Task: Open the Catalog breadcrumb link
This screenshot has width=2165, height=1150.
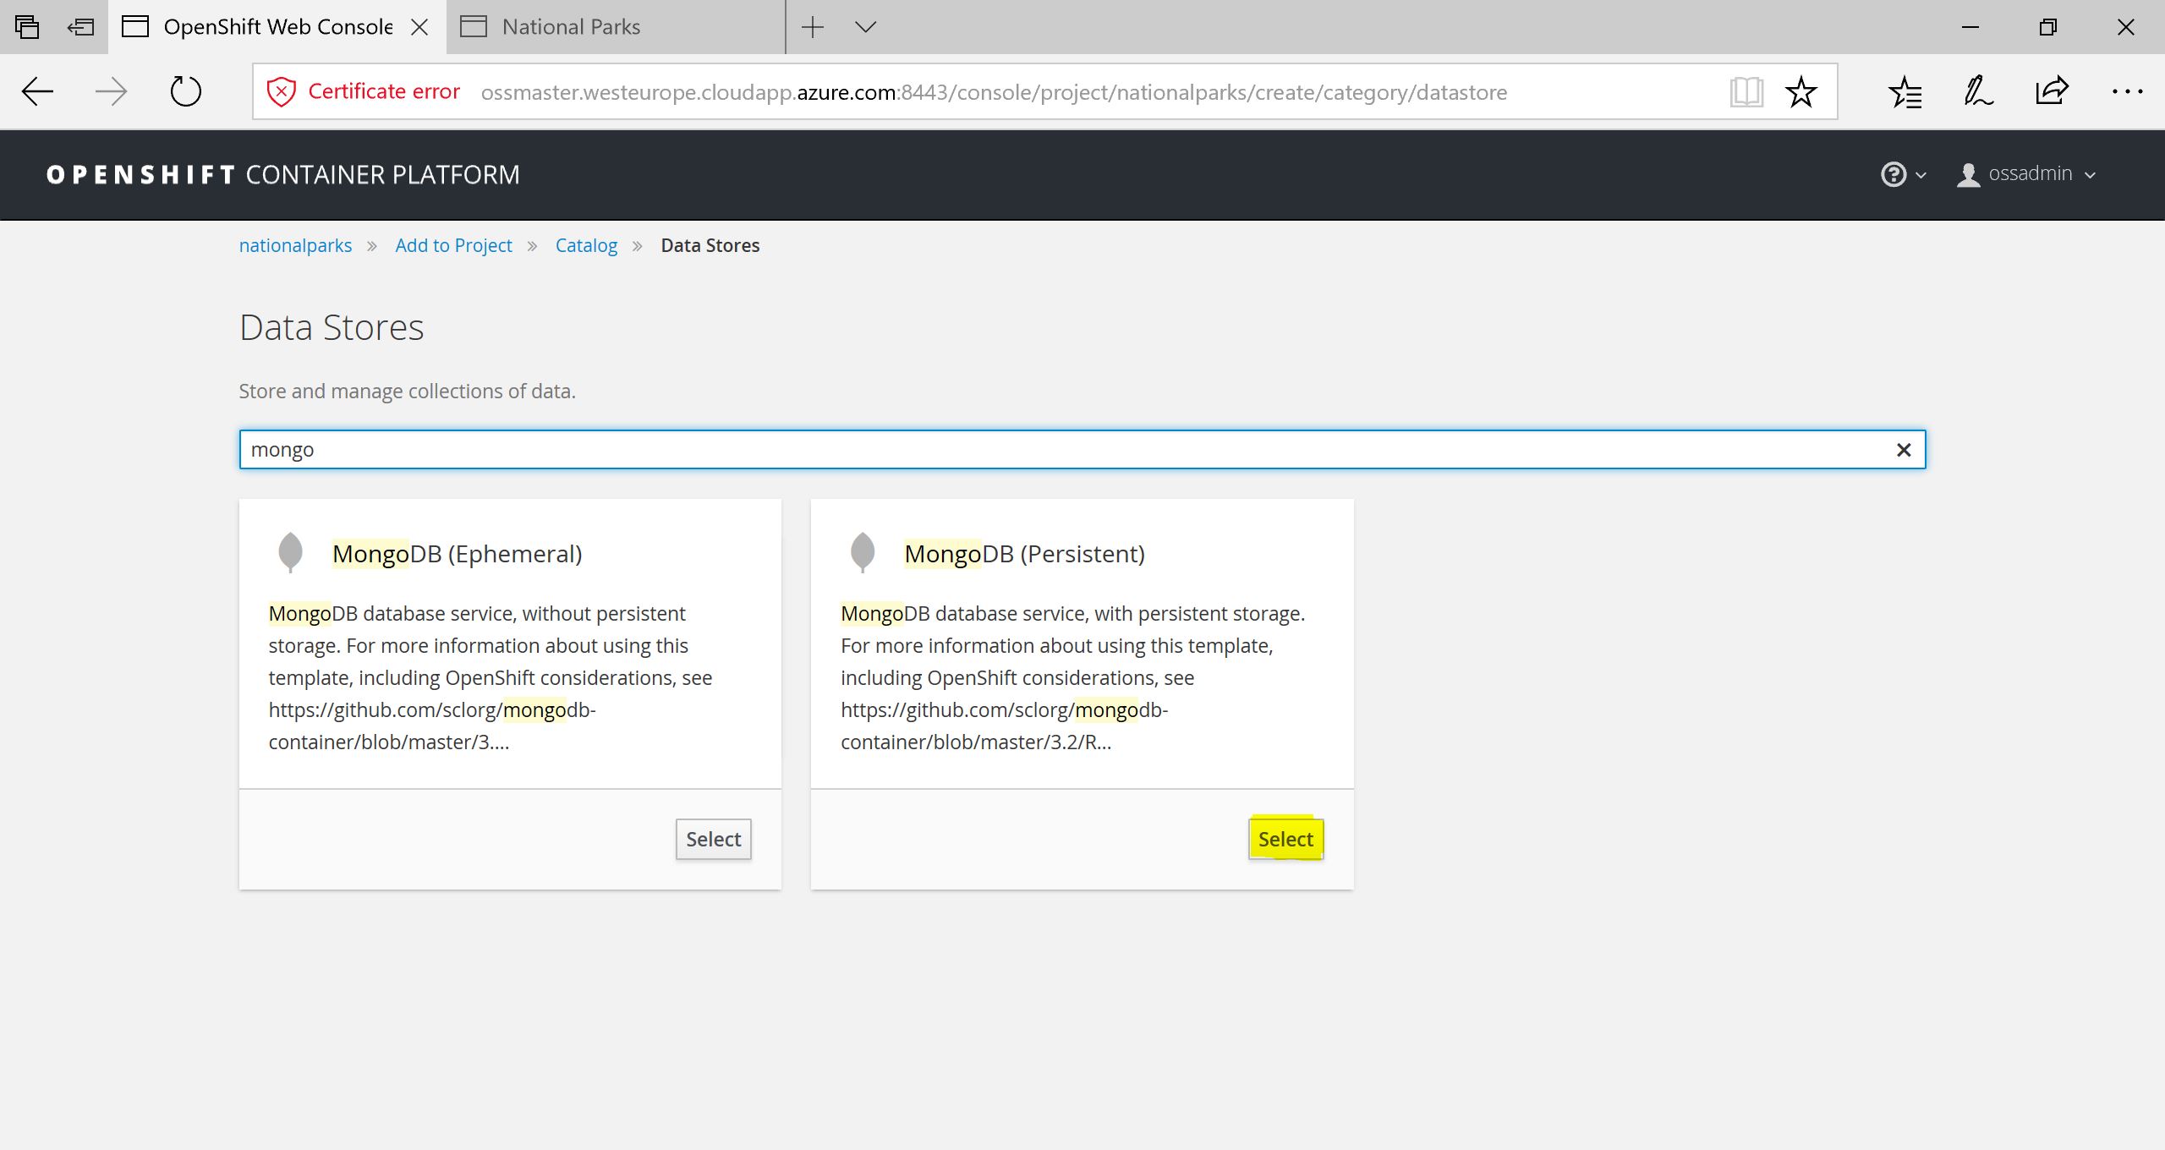Action: pyautogui.click(x=586, y=245)
